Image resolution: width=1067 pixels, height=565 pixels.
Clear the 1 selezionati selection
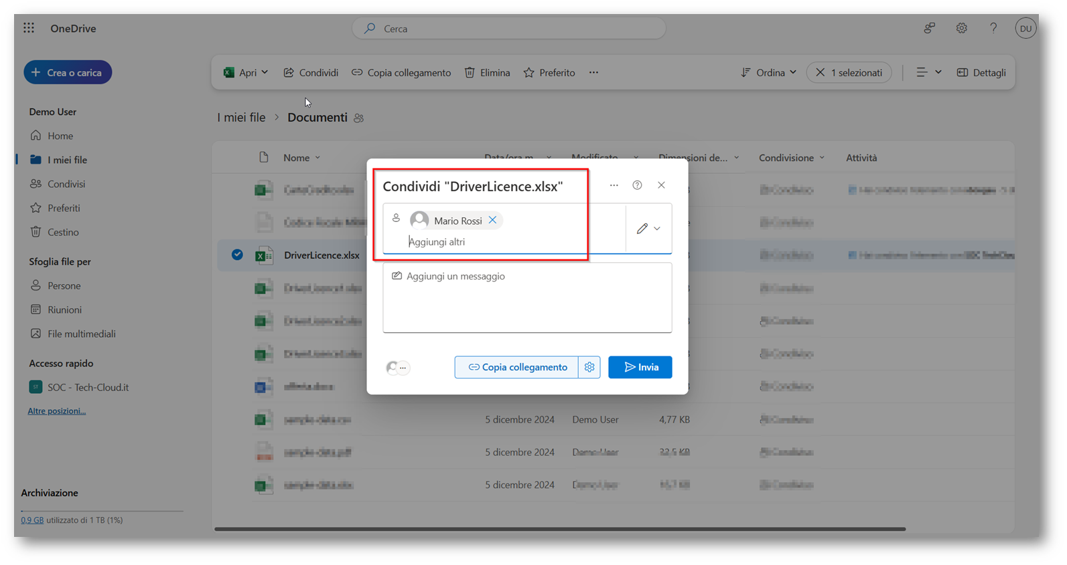click(821, 72)
